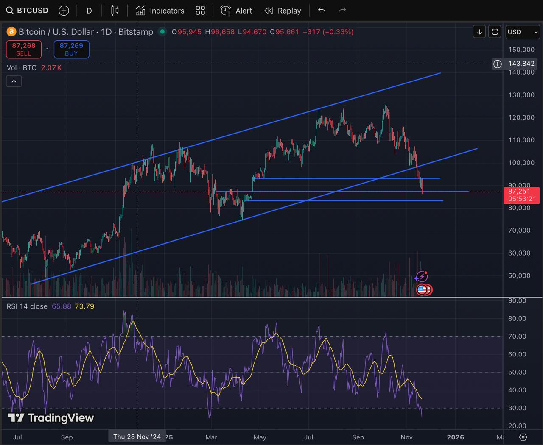The image size is (543, 445).
Task: Open the candlestick chart type menu
Action: pos(115,11)
